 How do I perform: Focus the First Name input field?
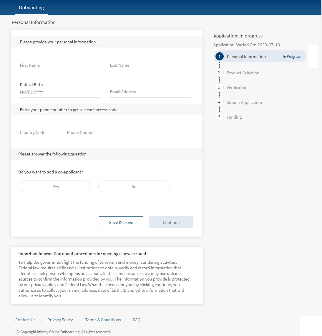(x=60, y=65)
